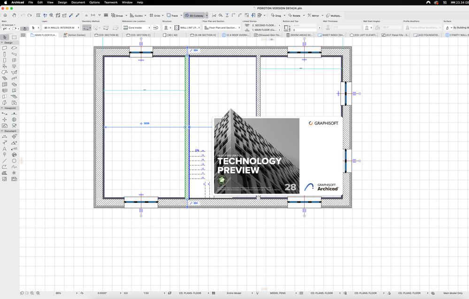Select the Arrow tool in toolbox
The width and height of the screenshot is (469, 299).
(5, 37)
